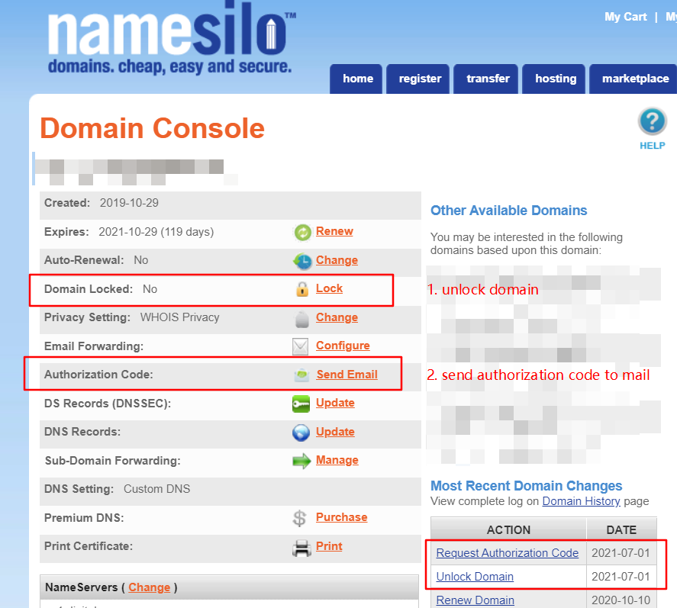Click the printer icon for Print Certificate

pos(301,547)
